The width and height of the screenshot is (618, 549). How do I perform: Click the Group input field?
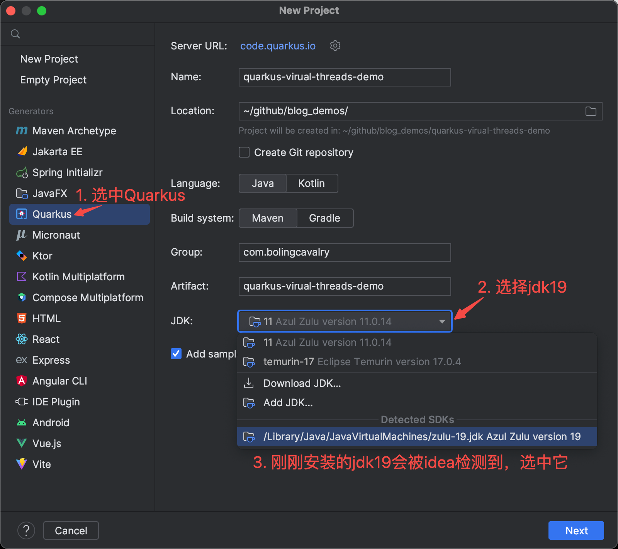pos(345,252)
